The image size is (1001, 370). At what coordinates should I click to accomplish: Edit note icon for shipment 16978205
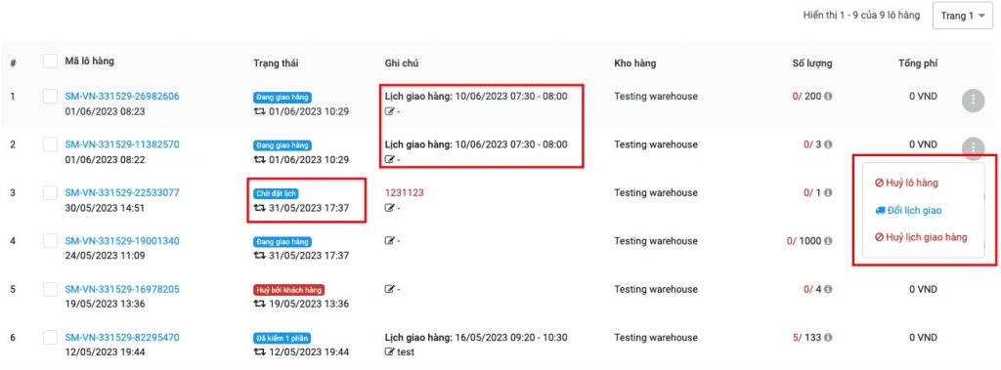pos(389,290)
